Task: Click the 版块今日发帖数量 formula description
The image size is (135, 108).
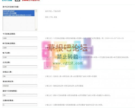Action: pos(78,95)
